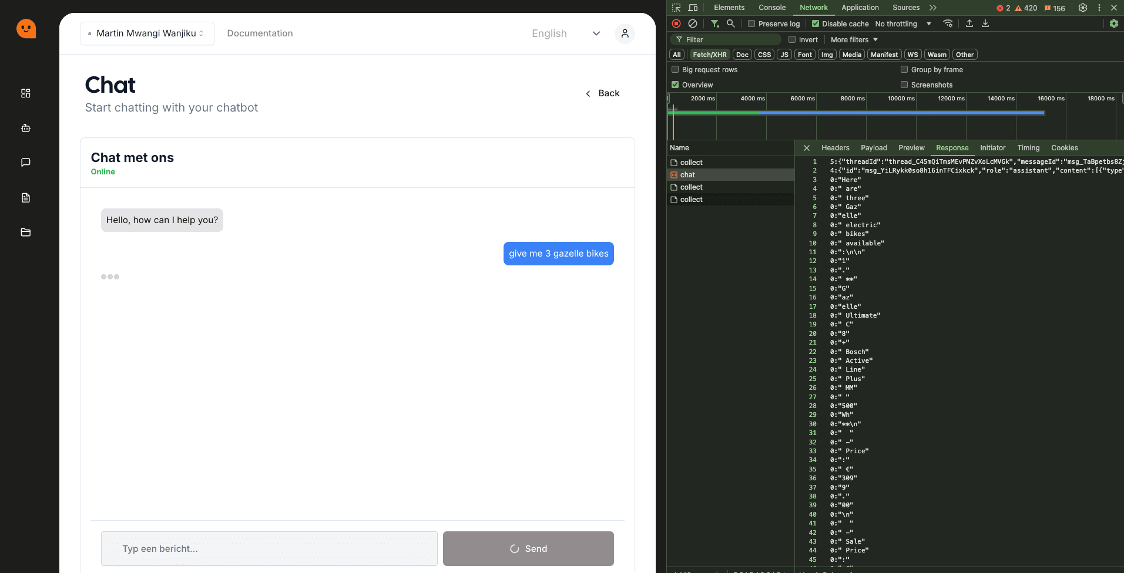Switch to the Console tab
This screenshot has width=1124, height=573.
[772, 8]
